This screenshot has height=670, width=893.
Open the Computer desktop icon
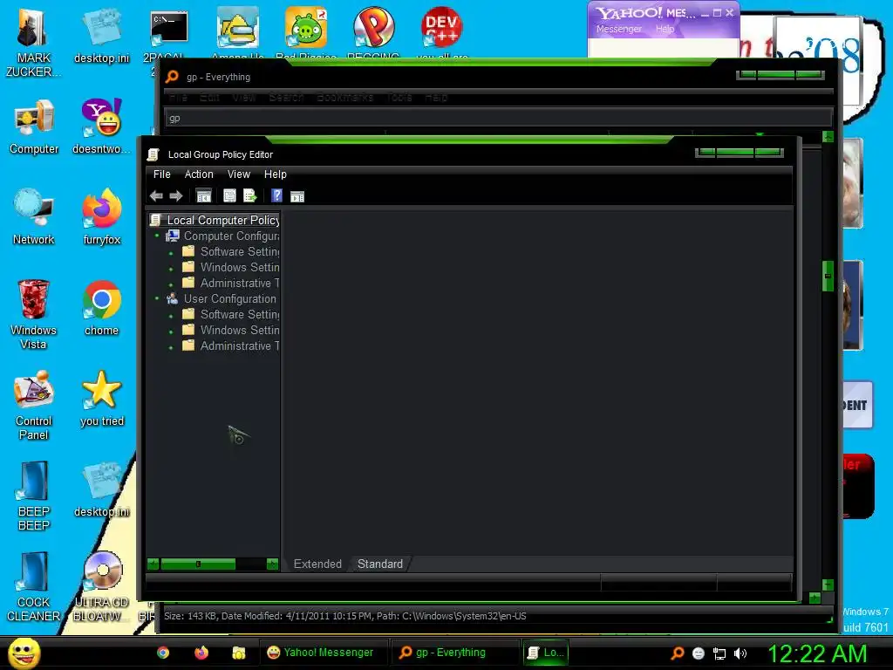point(34,127)
